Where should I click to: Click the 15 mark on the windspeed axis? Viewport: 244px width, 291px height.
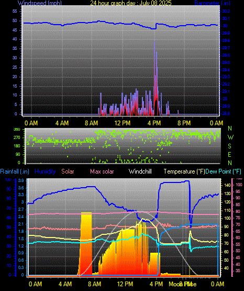[x=15, y=86]
